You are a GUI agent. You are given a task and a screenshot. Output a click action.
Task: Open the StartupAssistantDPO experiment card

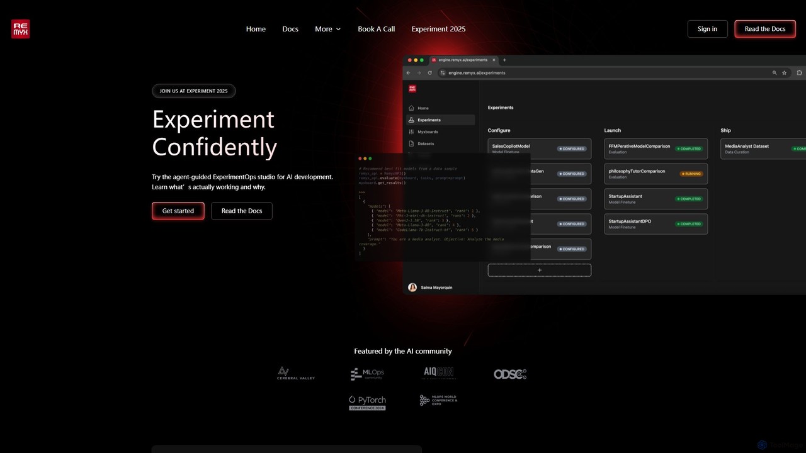point(656,224)
